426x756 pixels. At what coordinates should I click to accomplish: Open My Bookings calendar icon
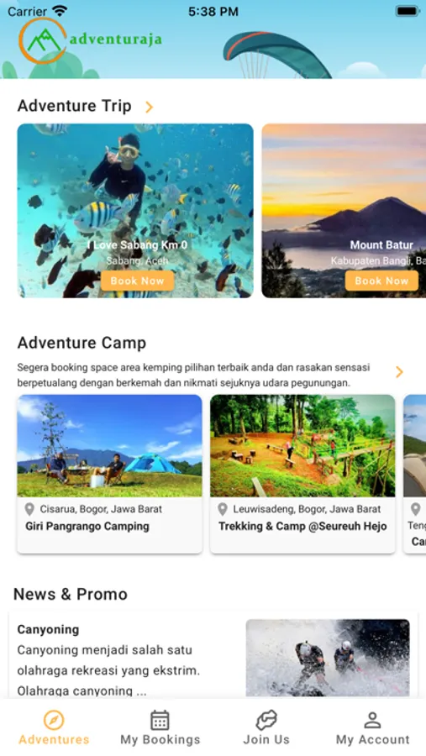[160, 721]
